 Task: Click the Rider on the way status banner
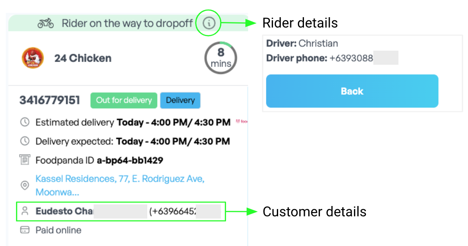coord(128,23)
